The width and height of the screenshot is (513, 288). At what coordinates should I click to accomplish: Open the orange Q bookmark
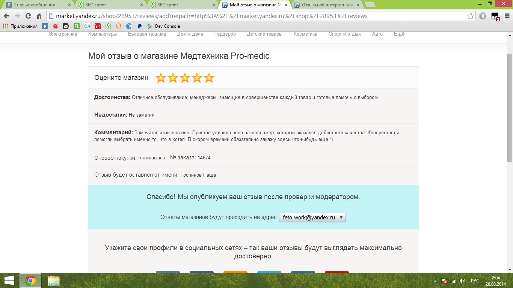pyautogui.click(x=119, y=26)
